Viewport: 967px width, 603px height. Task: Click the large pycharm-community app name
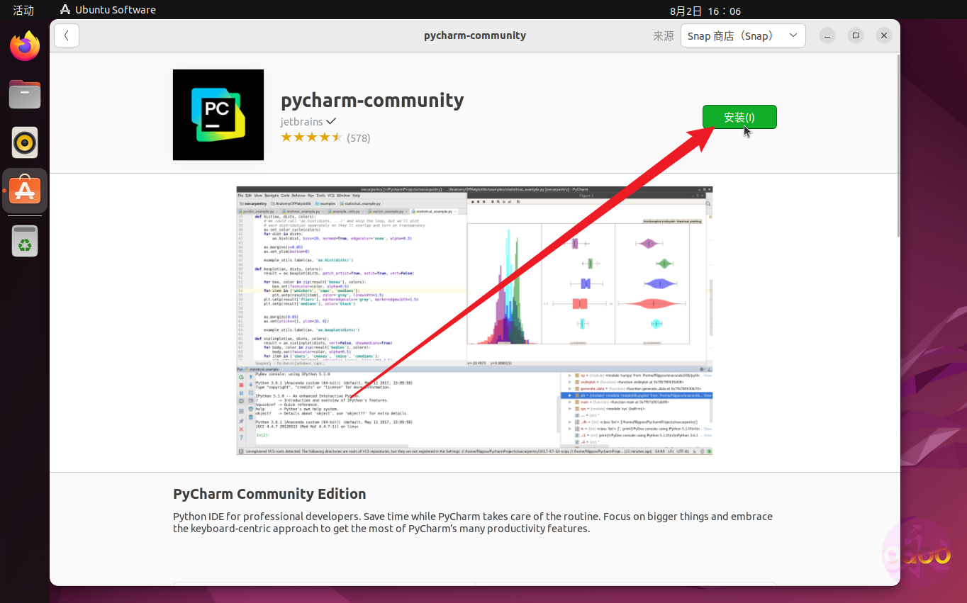coord(372,100)
